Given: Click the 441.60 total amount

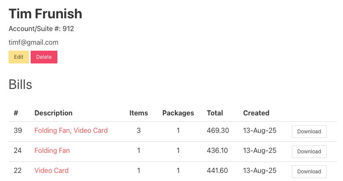Looking at the screenshot, I should pos(217,170).
